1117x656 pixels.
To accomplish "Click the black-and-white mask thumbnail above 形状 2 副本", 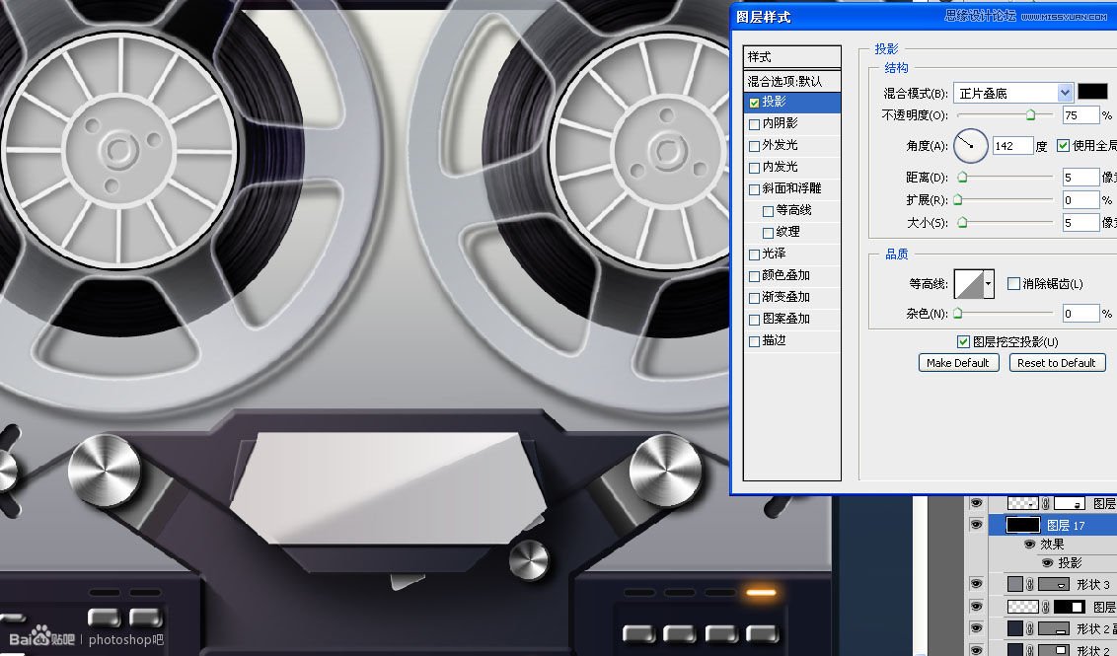I will (x=1069, y=607).
